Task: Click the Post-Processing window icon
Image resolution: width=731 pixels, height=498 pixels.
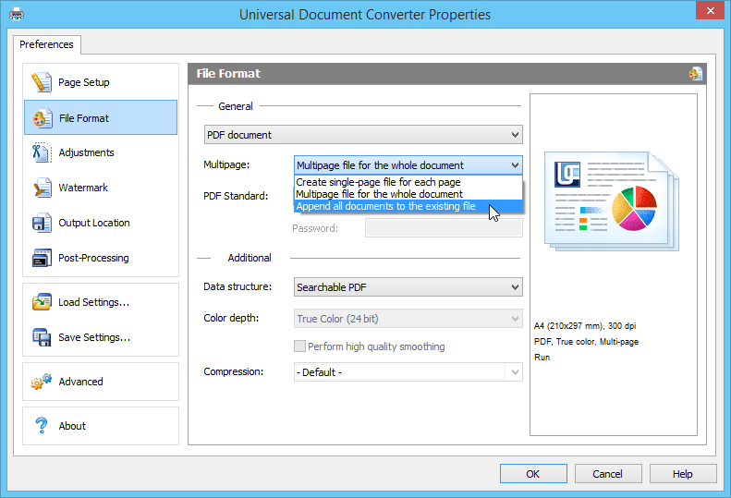Action: click(x=42, y=258)
